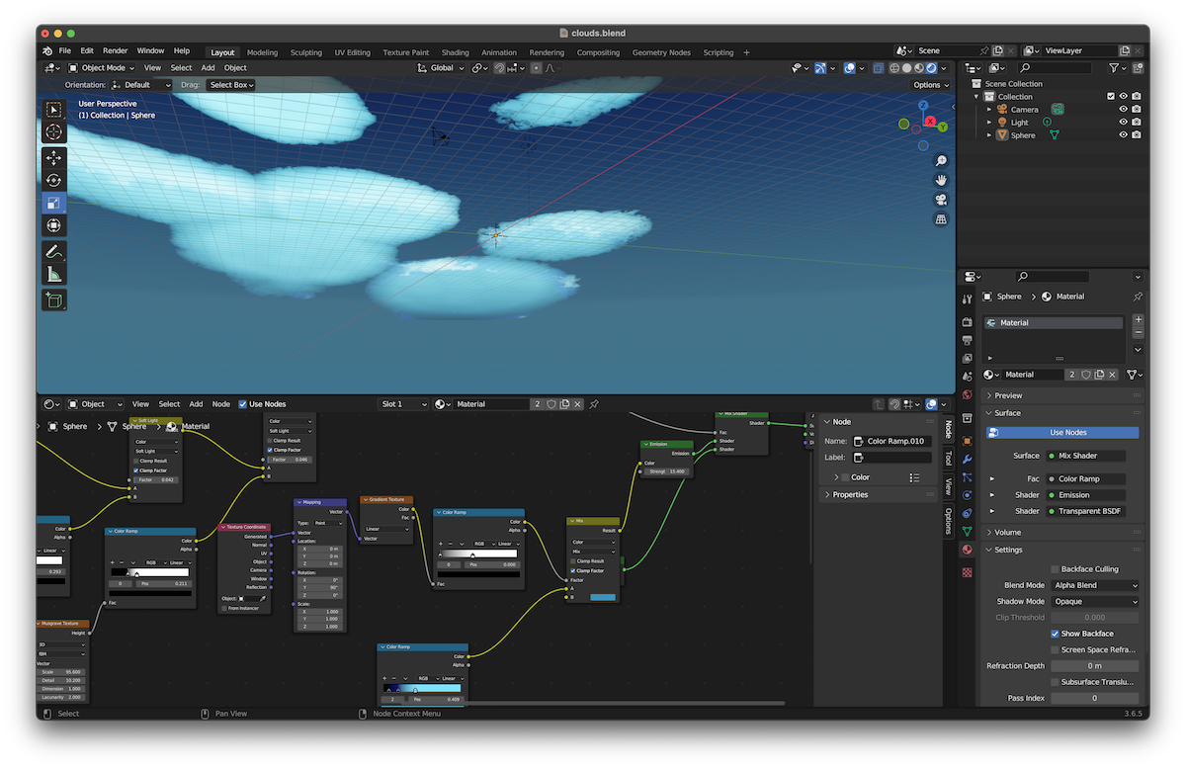Select the Scale tool
1186x768 pixels.
(54, 204)
